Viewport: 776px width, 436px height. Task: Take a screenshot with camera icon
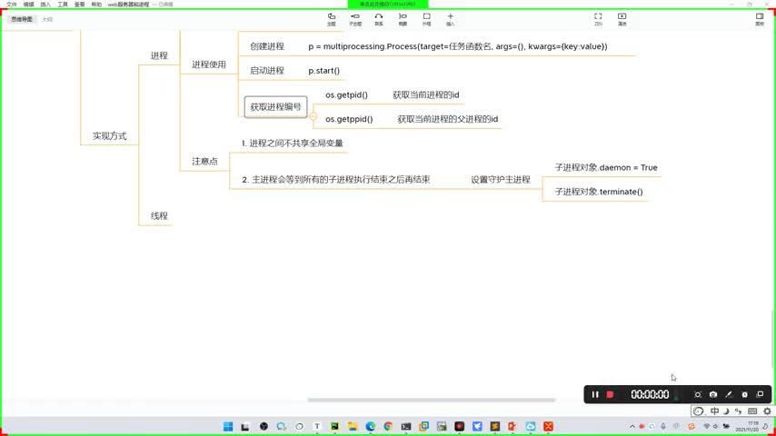coord(713,394)
